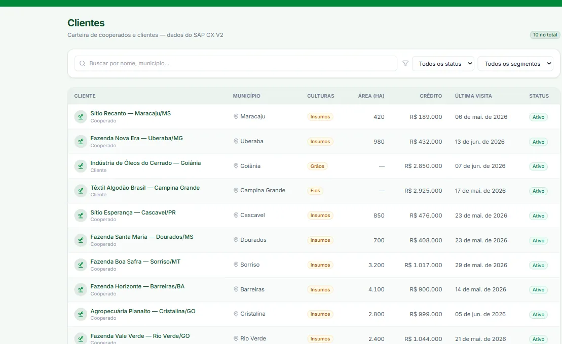Click the MUNICÍPIO column header
Screen dimensions: 562x344
click(247, 96)
